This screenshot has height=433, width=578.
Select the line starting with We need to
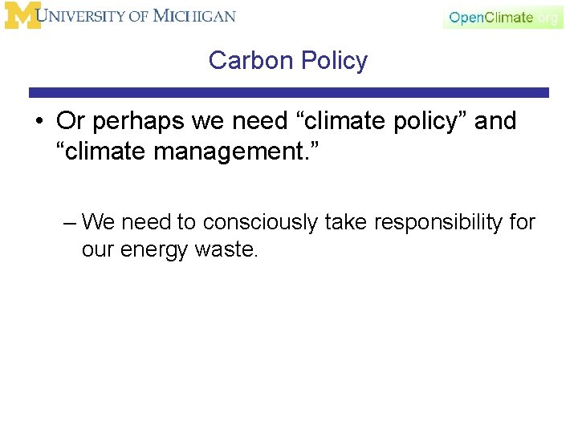(308, 221)
